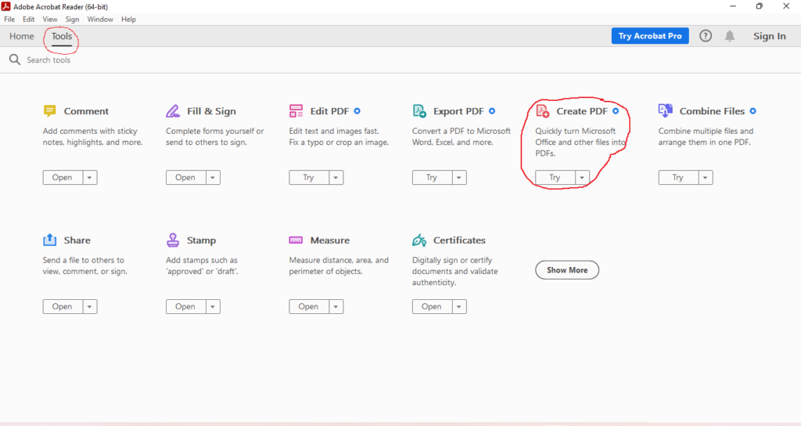Viewport: 801px width, 426px height.
Task: Click the Comment tool speech bubble icon
Action: [x=49, y=111]
